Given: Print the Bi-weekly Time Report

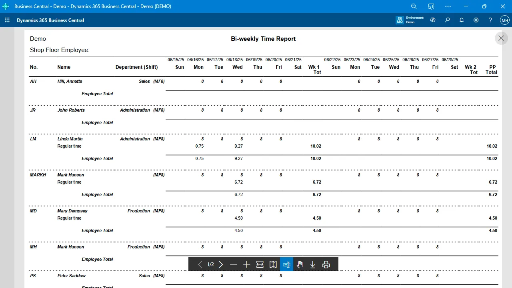Looking at the screenshot, I should click(x=326, y=264).
